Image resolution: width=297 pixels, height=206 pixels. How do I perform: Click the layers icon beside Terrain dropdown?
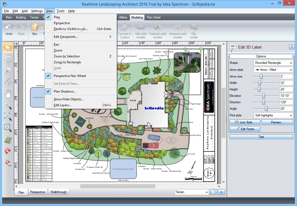[x=213, y=192]
